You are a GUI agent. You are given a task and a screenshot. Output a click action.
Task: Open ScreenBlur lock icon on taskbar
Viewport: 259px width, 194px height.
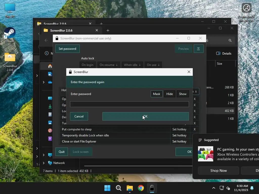pos(152,188)
